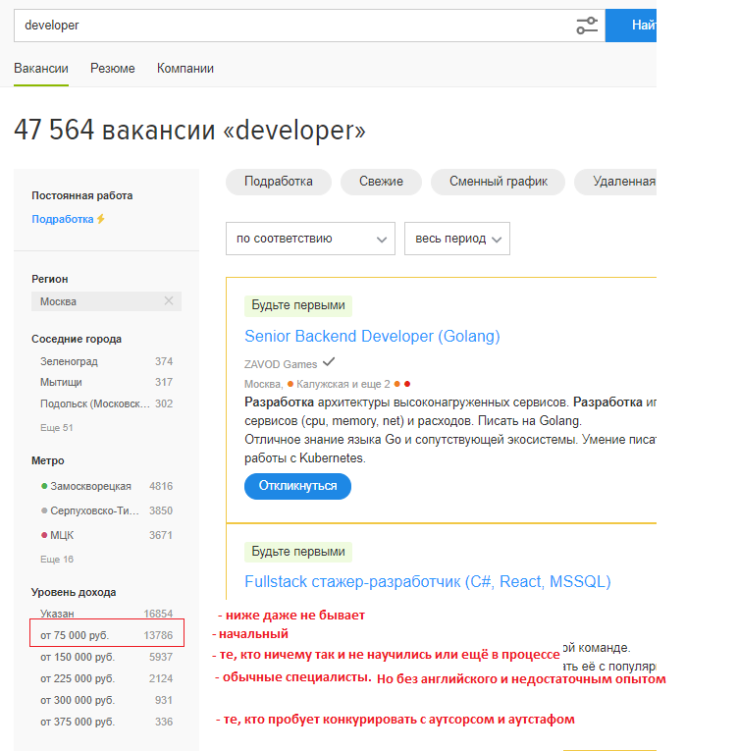Screen dimensions: 738x751
Task: Open Senior Backend Developer (Golang) vacancy
Action: (372, 336)
